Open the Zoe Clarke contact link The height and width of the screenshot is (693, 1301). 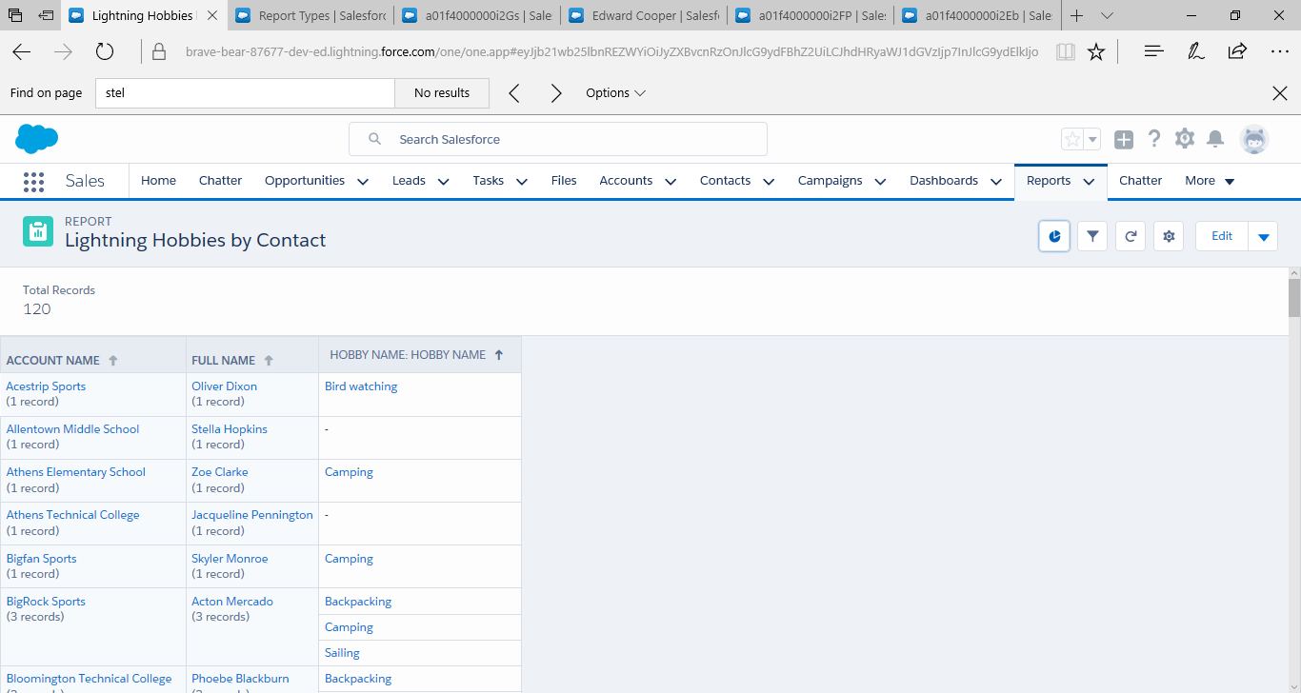pyautogui.click(x=220, y=472)
